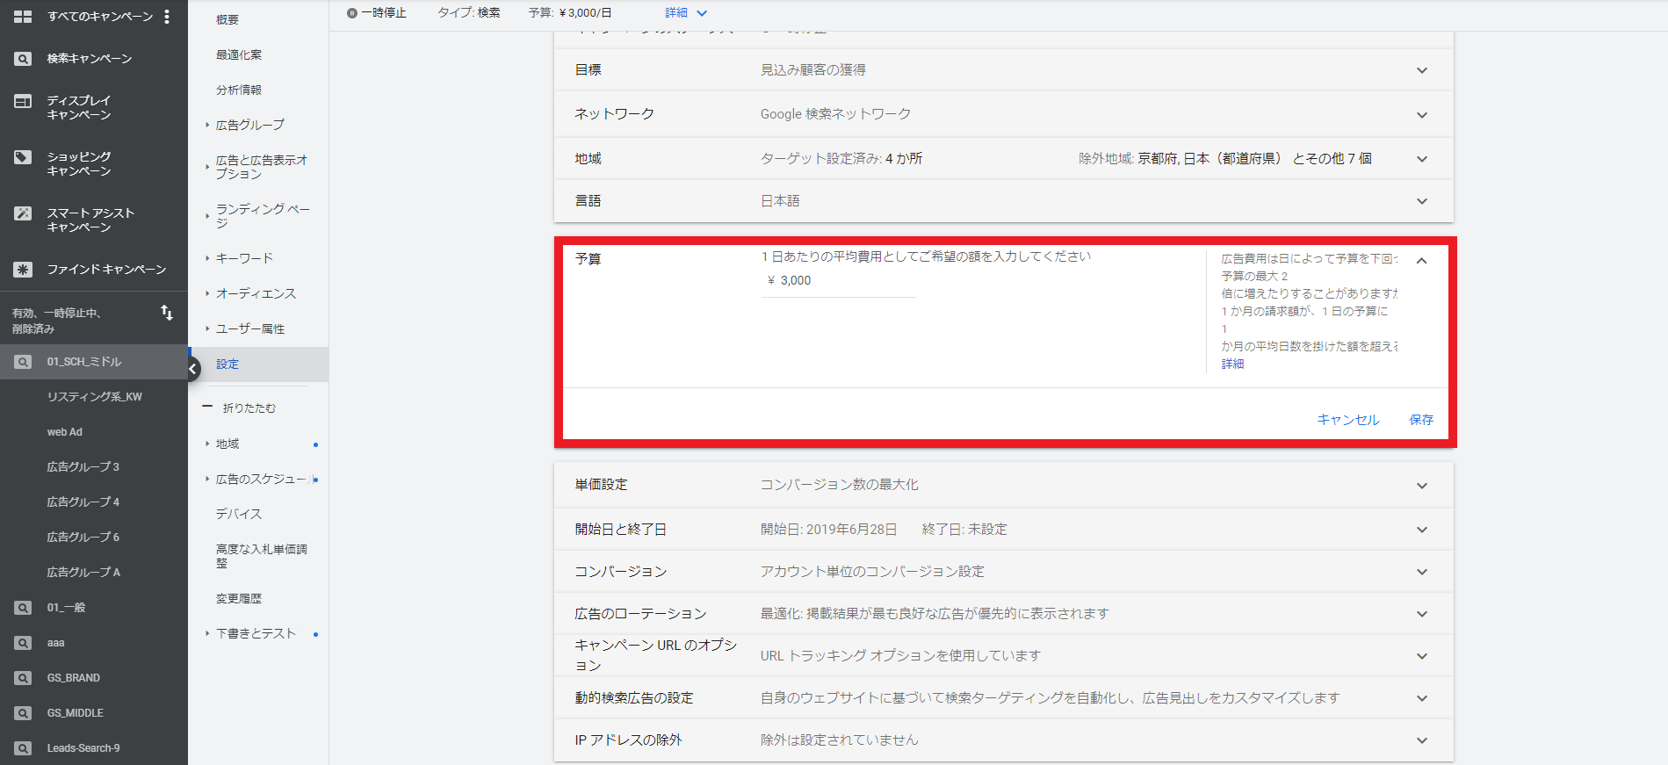Click the search icon beside GS_MIDDLE
Image resolution: width=1668 pixels, height=765 pixels.
pyautogui.click(x=23, y=713)
